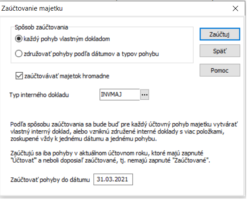This screenshot has height=199, width=247.
Task: Open help via the Pomoc button
Action: pyautogui.click(x=220, y=70)
